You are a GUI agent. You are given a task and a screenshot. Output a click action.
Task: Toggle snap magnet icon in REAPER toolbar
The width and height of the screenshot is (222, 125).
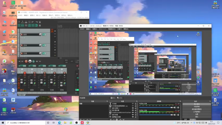pos(36,25)
